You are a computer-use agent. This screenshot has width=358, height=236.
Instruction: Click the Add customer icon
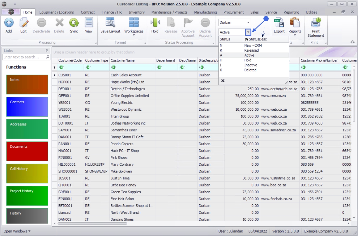(9, 23)
